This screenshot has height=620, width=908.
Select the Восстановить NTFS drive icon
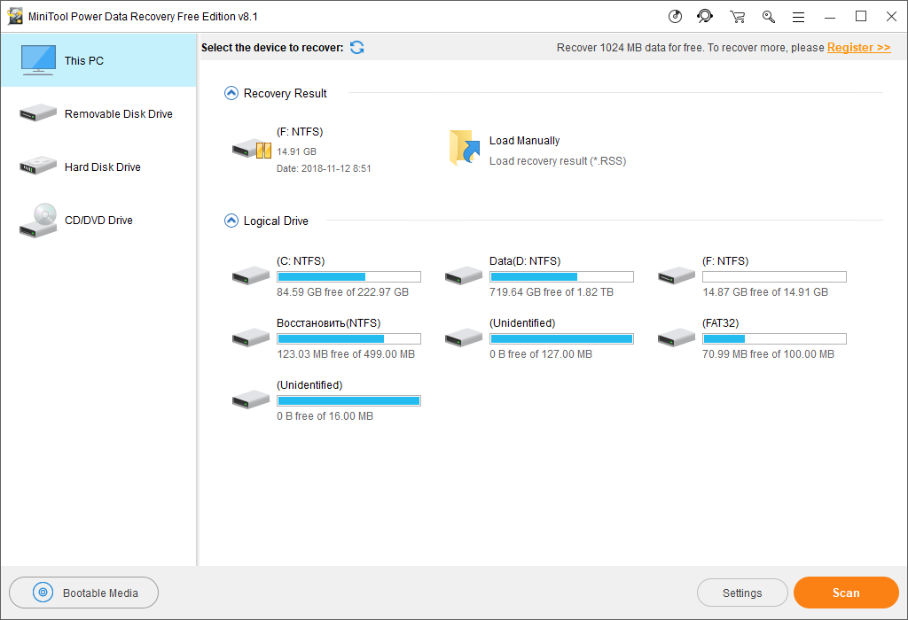(x=251, y=337)
